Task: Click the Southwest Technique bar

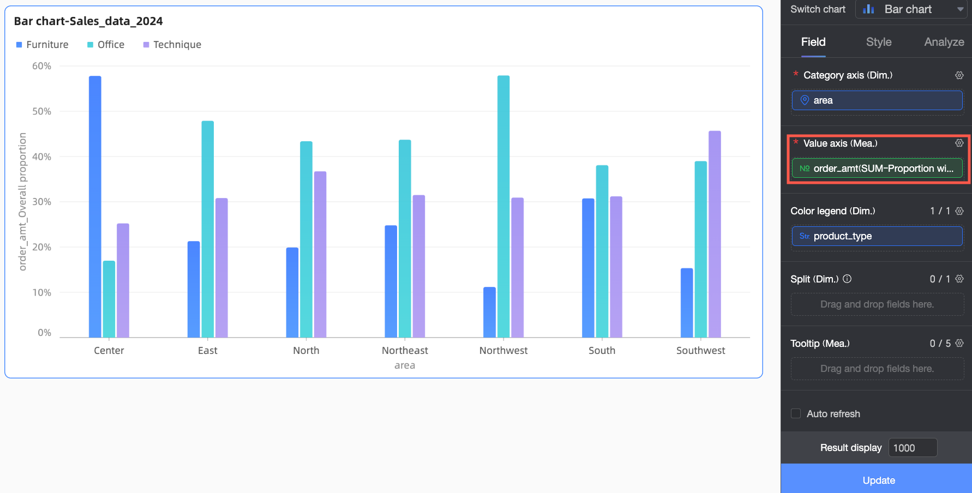Action: click(715, 235)
